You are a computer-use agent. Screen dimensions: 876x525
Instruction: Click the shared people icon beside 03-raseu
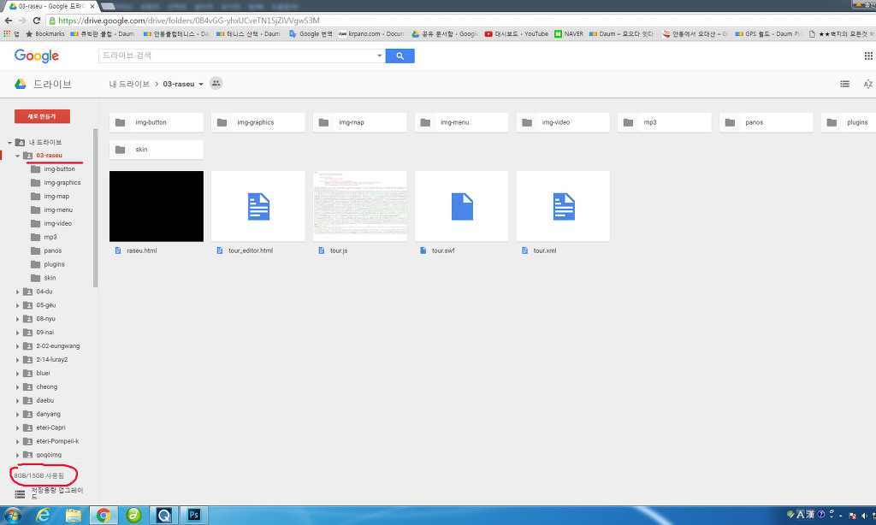click(216, 84)
